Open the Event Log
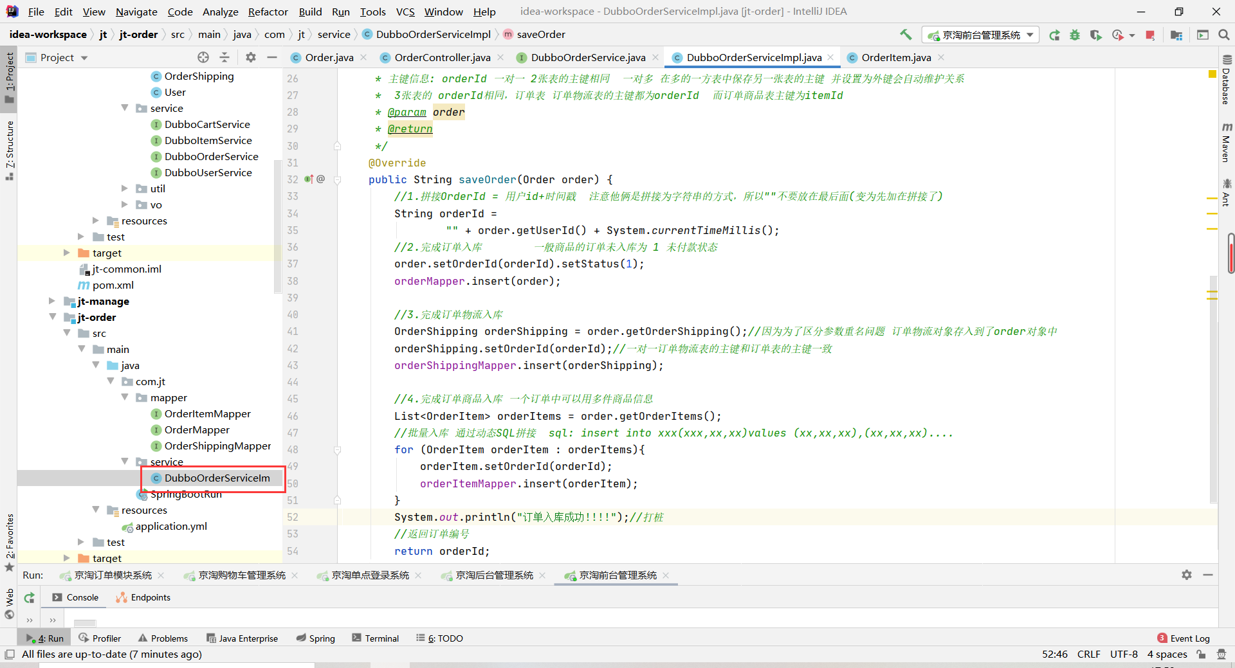The width and height of the screenshot is (1235, 668). [x=1184, y=638]
